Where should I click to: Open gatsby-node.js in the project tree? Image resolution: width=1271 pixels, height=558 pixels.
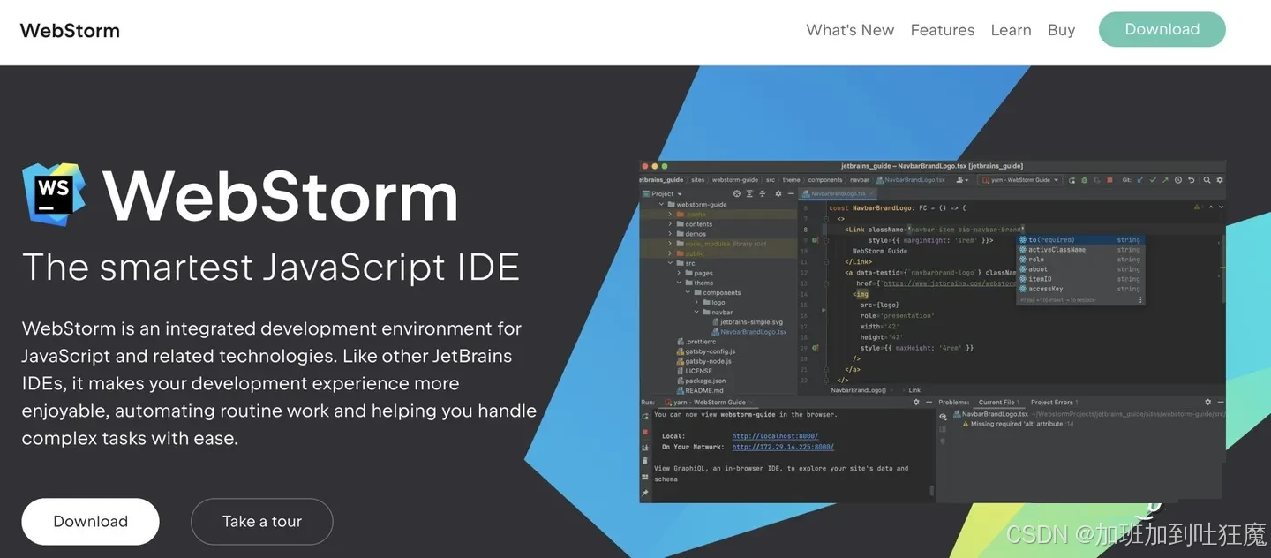tap(704, 361)
